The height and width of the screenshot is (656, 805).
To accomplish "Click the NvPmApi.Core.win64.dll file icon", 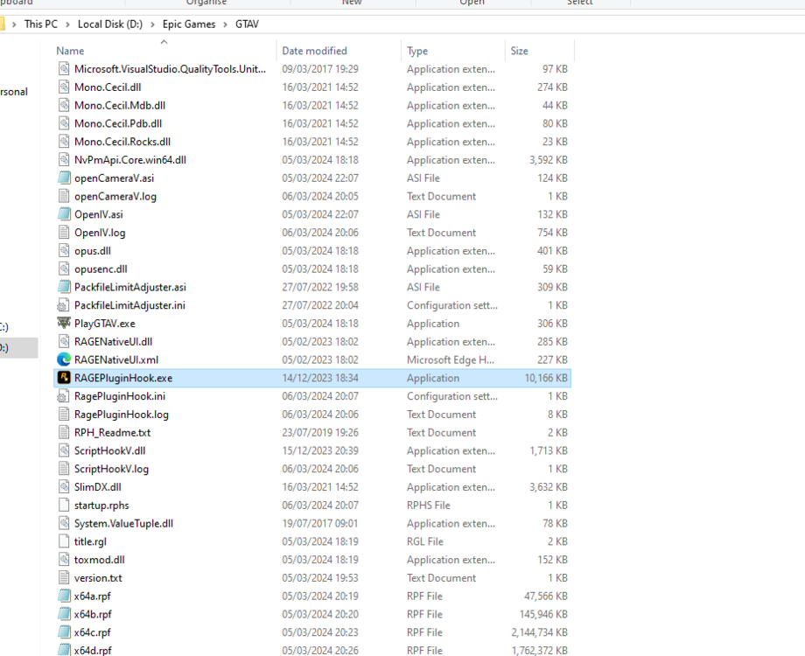I will [64, 160].
